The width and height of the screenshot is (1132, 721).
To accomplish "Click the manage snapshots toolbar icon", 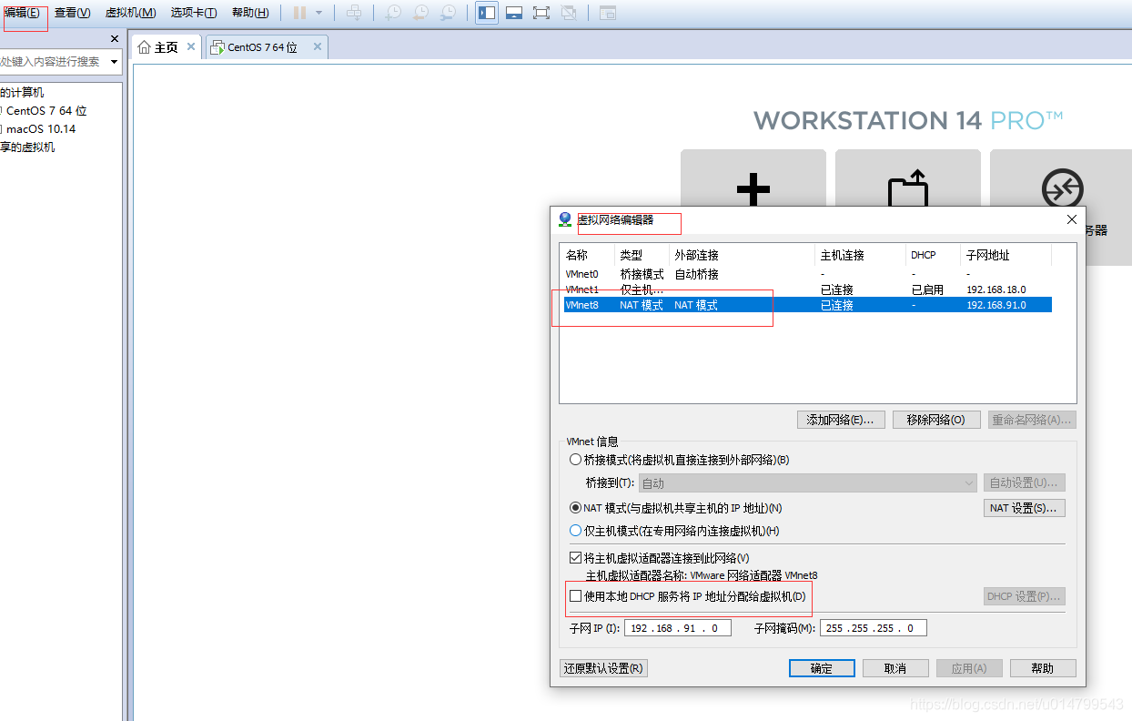I will point(448,13).
